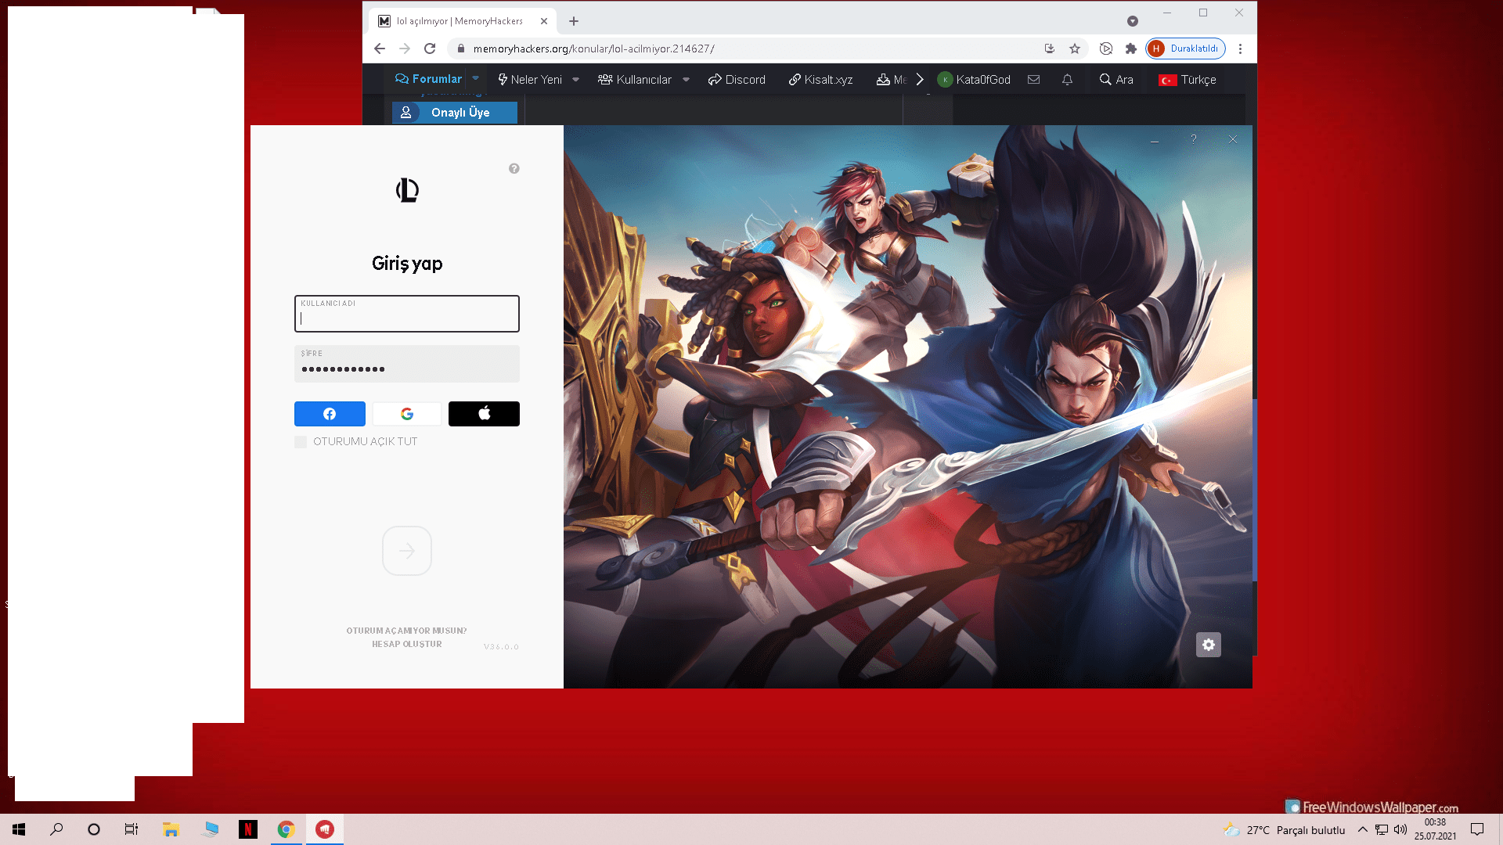Click the help question mark in login panel

(x=514, y=168)
